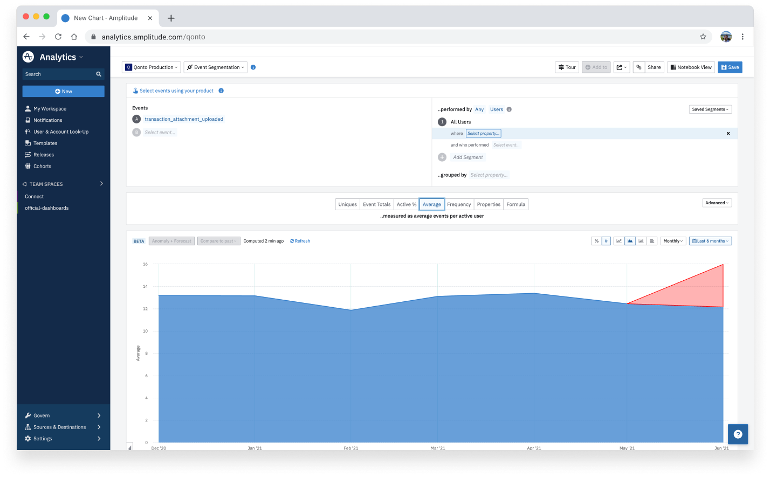Click the info icon next to Event Segmentation
Image resolution: width=770 pixels, height=477 pixels.
click(253, 67)
